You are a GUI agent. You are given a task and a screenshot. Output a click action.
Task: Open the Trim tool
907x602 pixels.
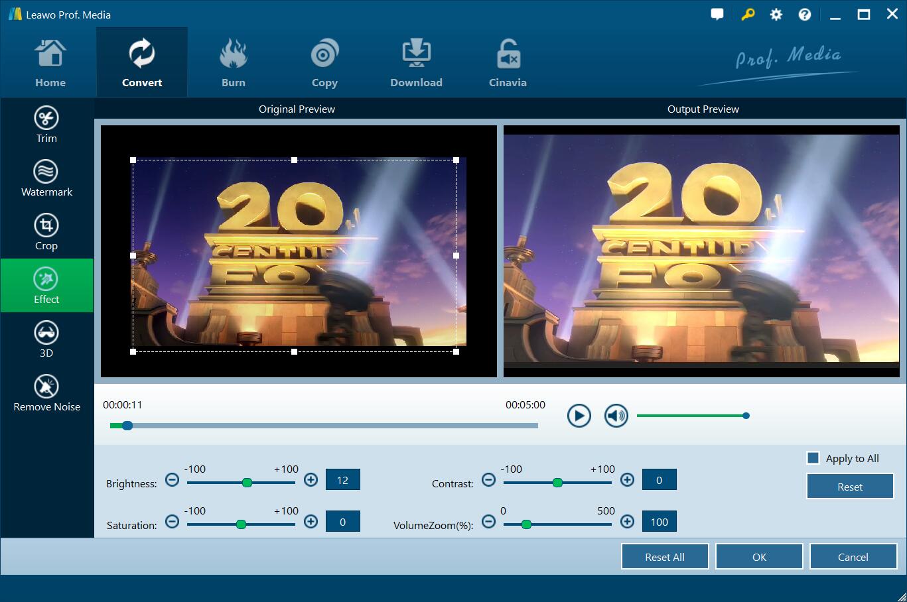click(46, 125)
